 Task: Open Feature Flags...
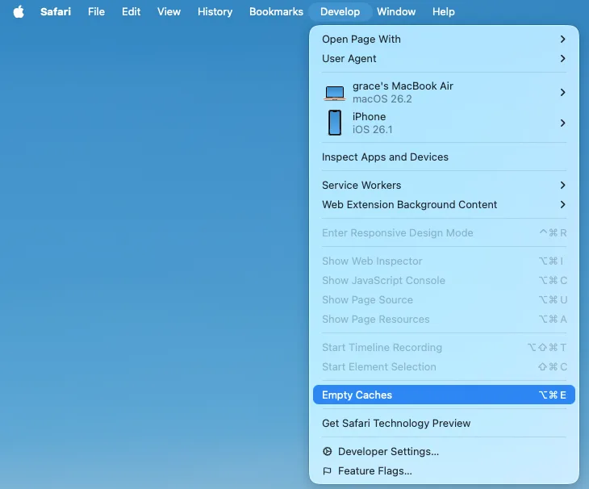444,471
